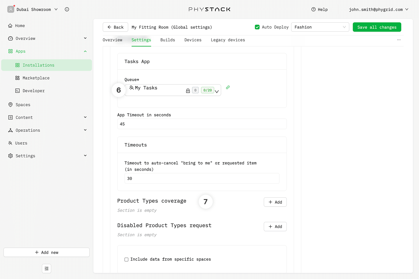This screenshot has height=279, width=419.
Task: Open Help from the question mark icon
Action: pyautogui.click(x=313, y=9)
